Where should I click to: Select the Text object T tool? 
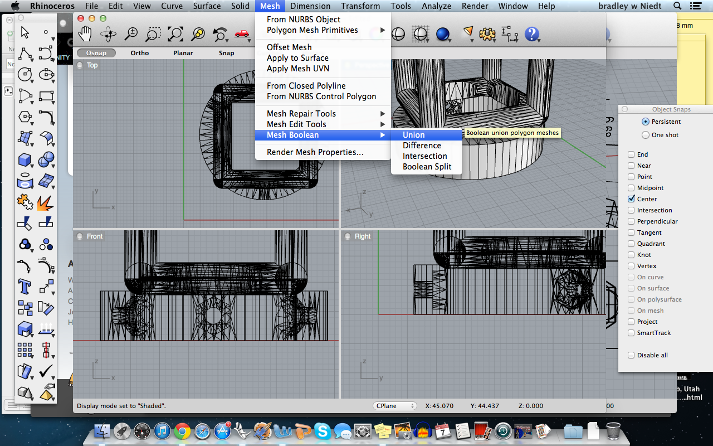pyautogui.click(x=25, y=287)
